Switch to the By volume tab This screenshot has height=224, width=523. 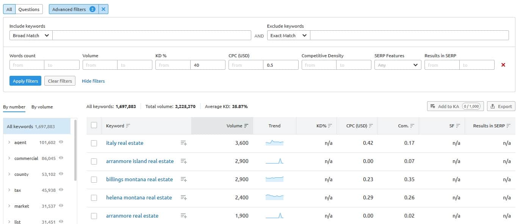pos(42,107)
